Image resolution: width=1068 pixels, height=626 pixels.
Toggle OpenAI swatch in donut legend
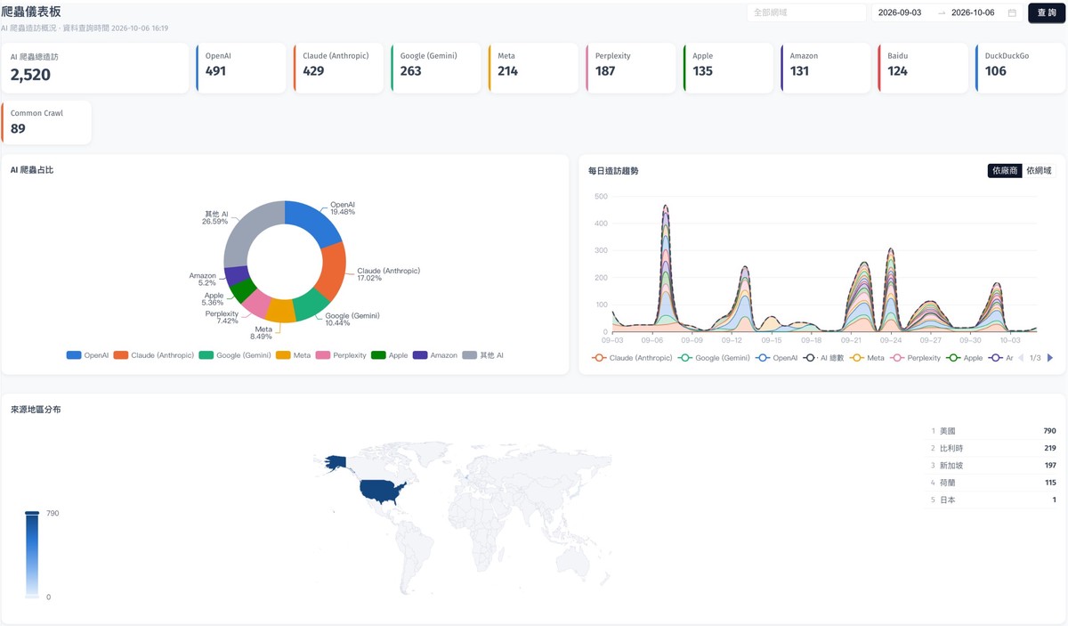coord(74,355)
